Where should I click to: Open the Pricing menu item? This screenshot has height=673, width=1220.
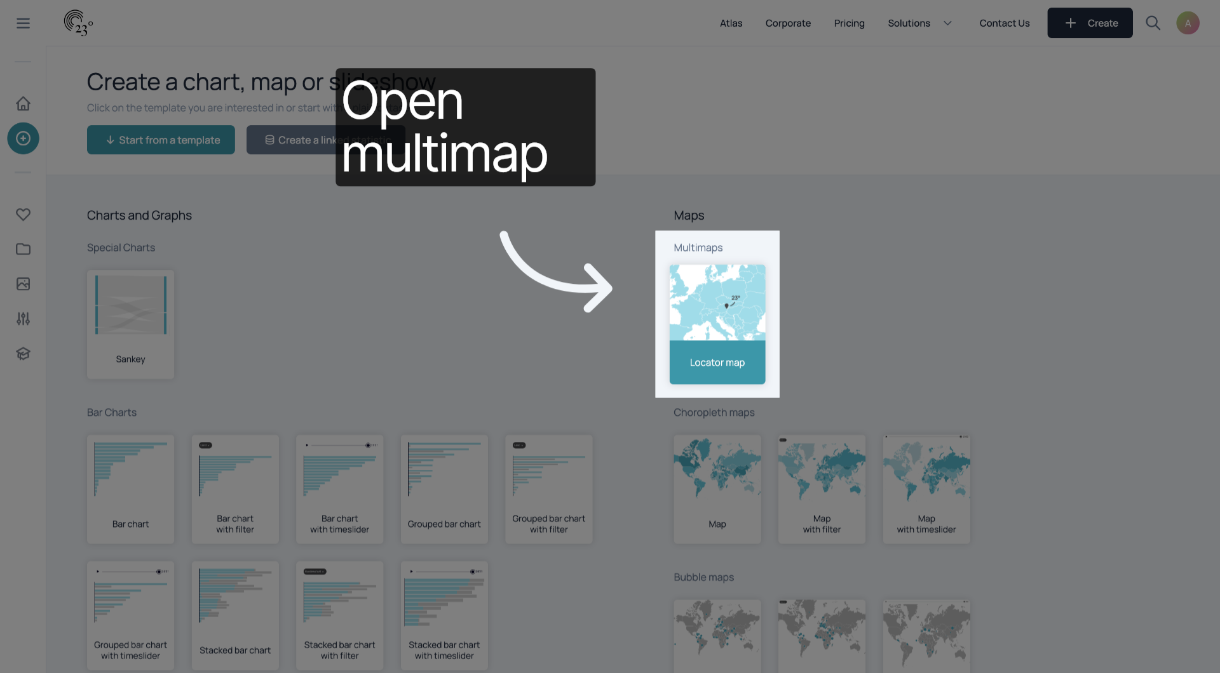849,23
